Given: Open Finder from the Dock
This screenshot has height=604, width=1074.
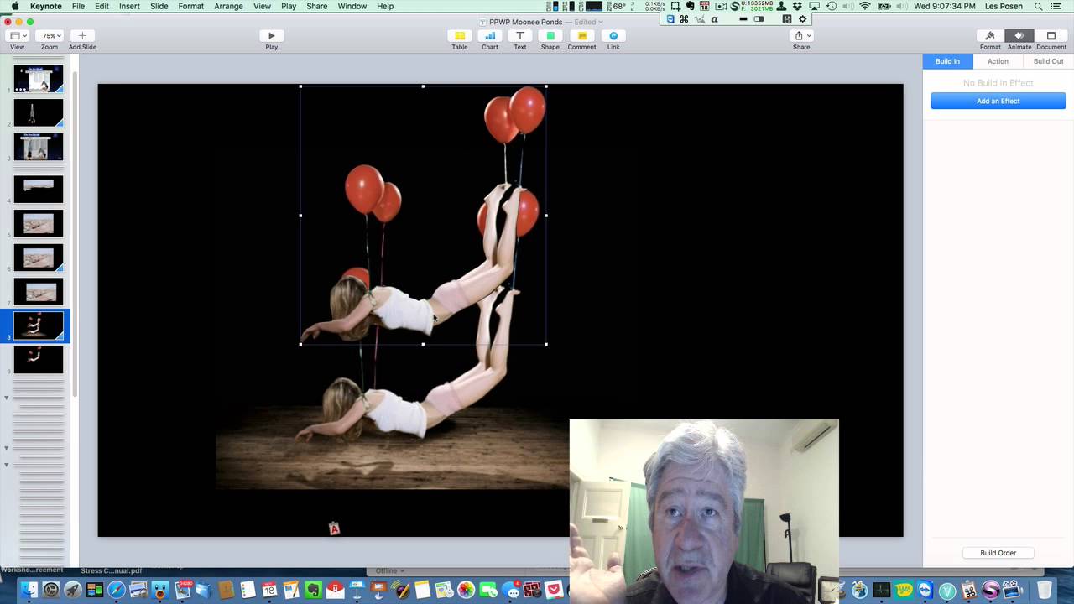Looking at the screenshot, I should pyautogui.click(x=29, y=590).
